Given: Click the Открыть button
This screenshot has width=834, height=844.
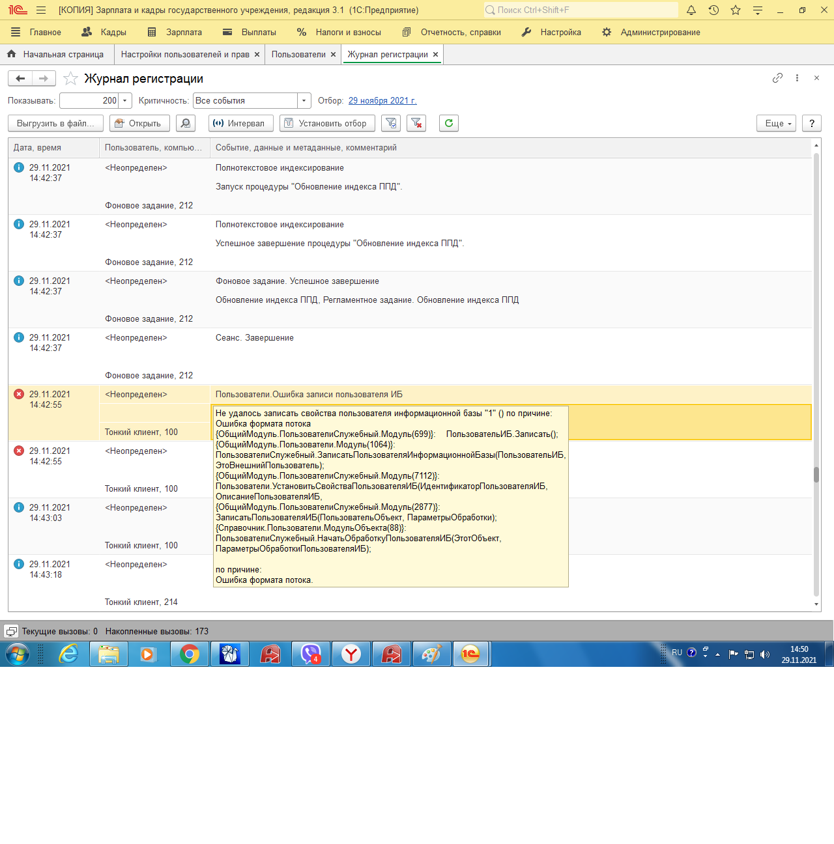Looking at the screenshot, I should tap(139, 123).
